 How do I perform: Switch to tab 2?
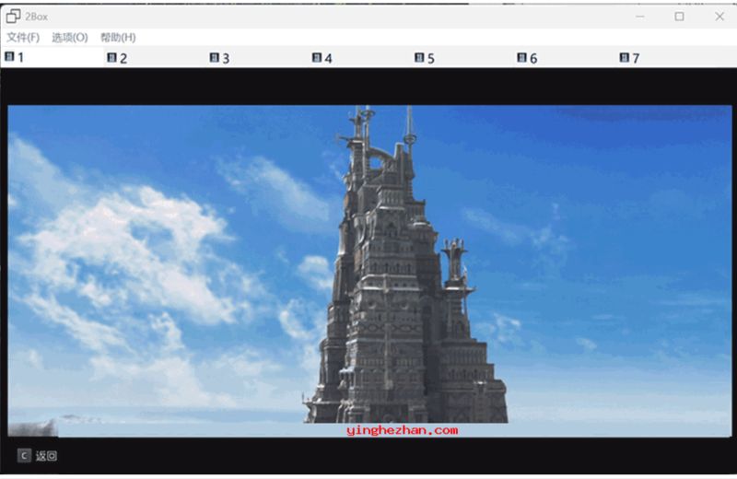(155, 58)
